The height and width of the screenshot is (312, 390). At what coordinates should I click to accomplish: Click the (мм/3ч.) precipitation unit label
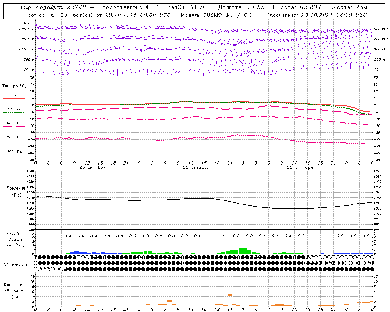point(16,234)
